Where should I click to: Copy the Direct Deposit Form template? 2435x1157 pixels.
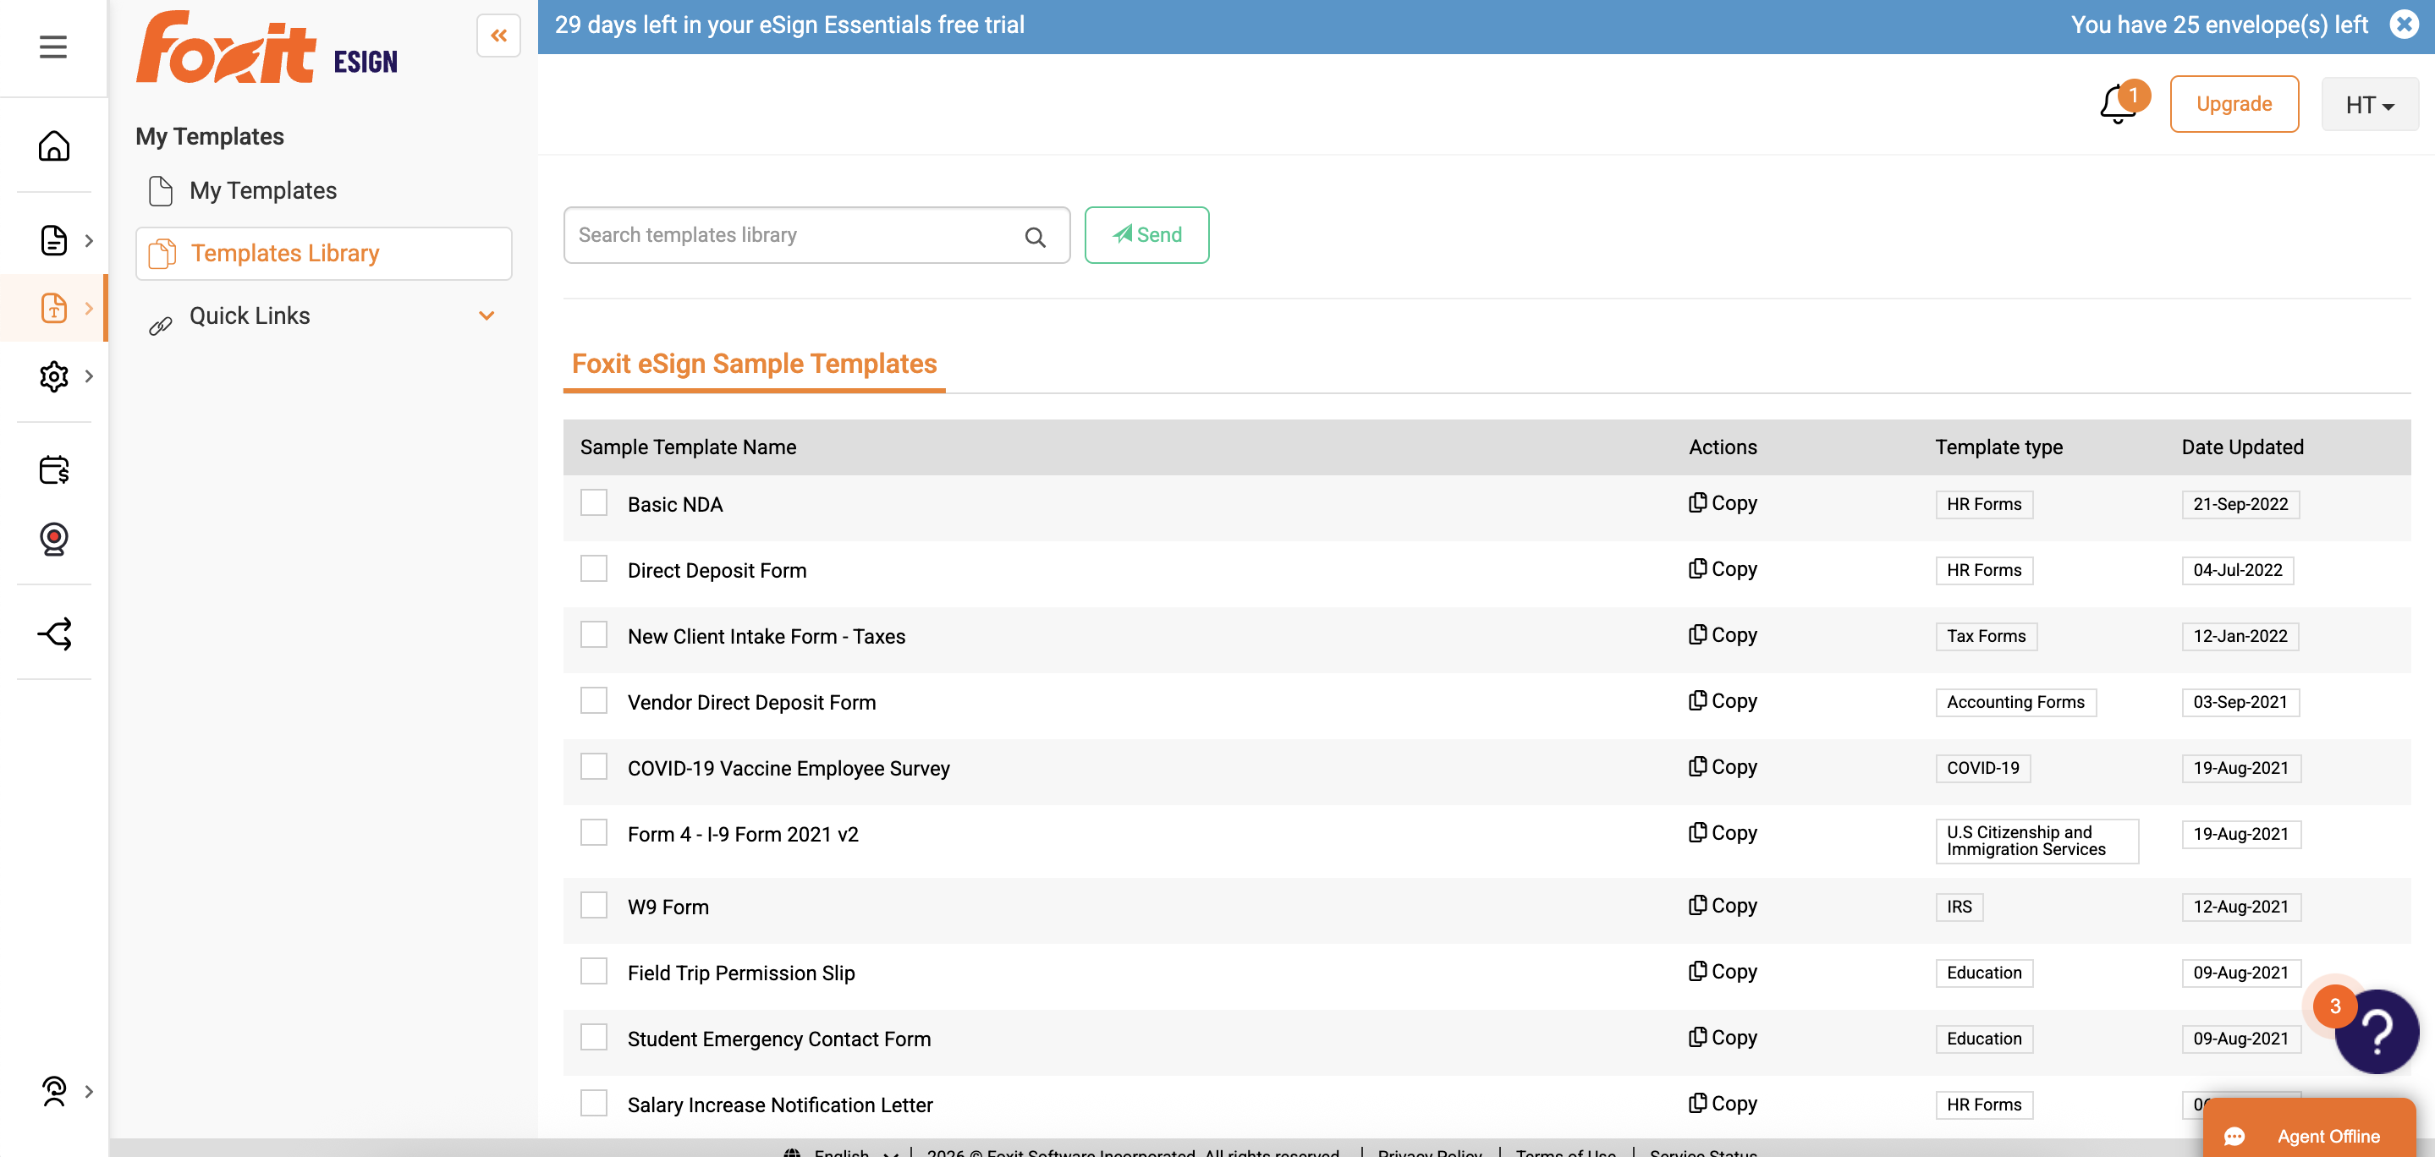click(1723, 569)
